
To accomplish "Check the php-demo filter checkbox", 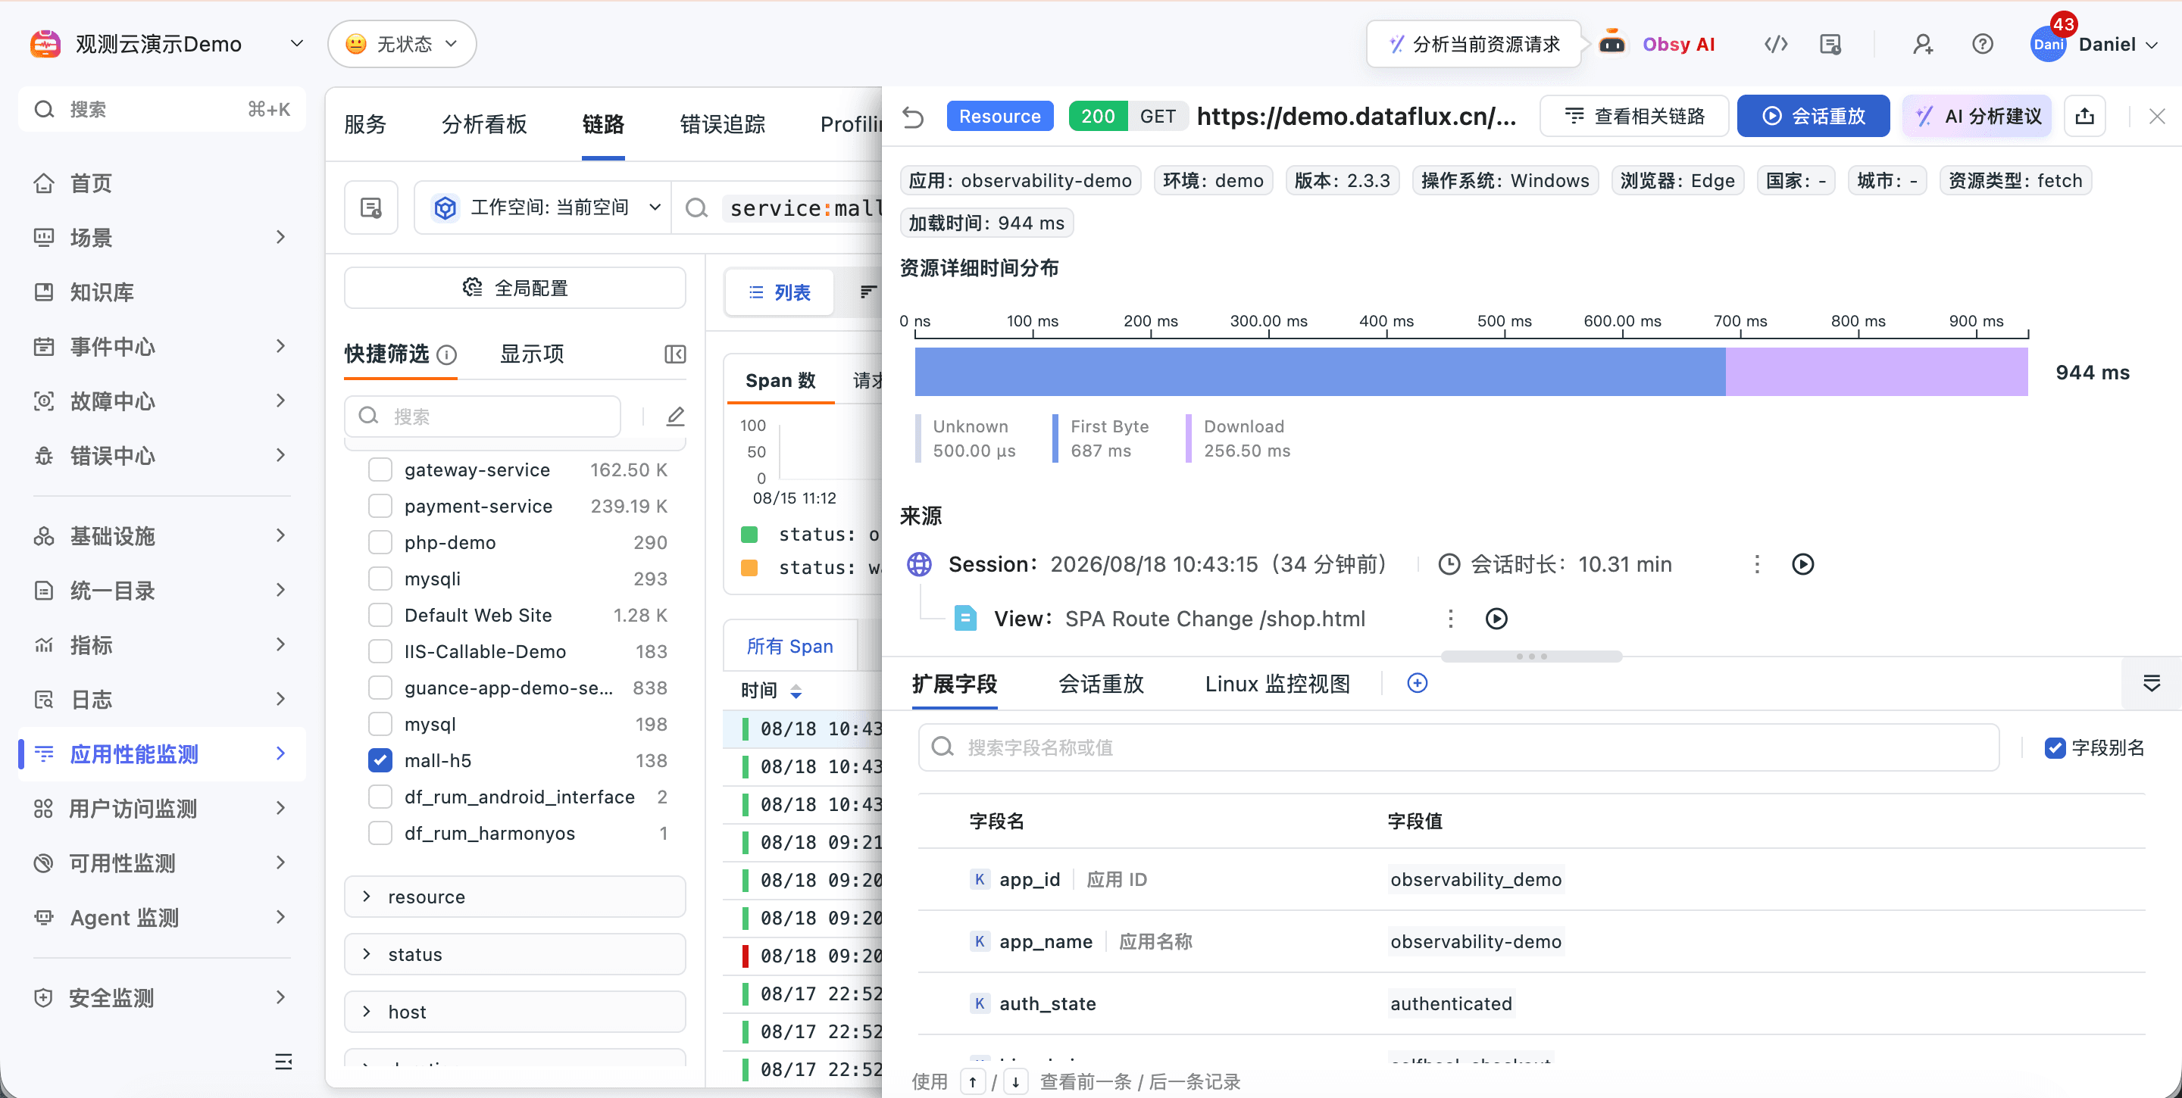I will [380, 543].
